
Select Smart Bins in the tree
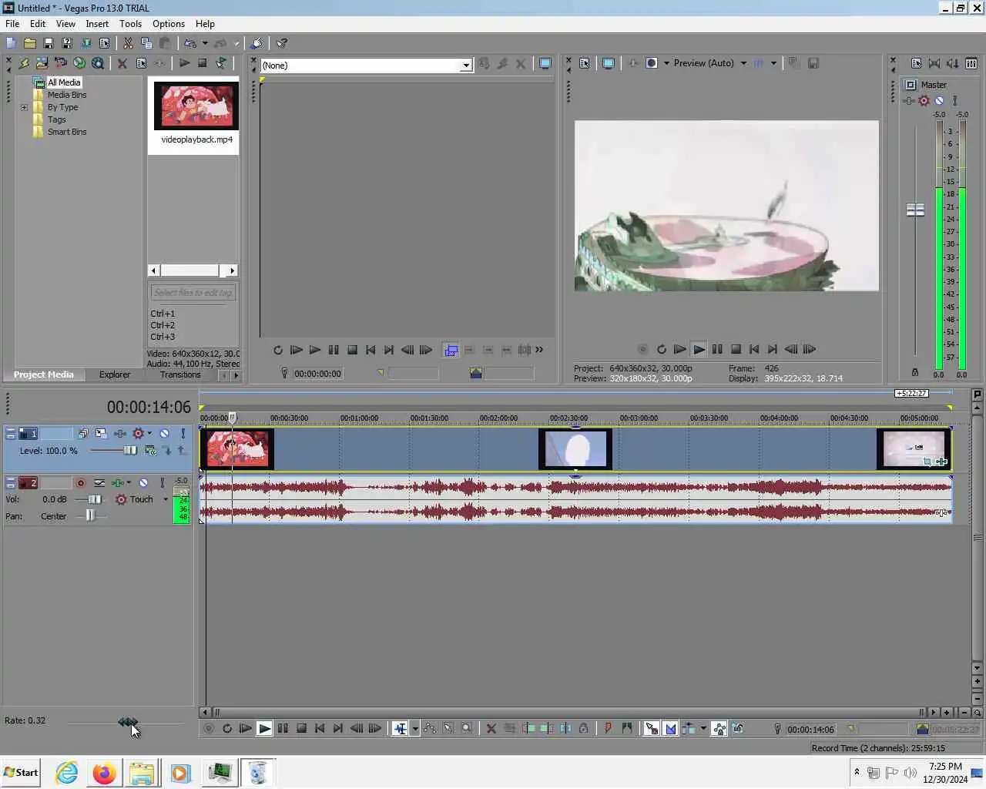(67, 132)
